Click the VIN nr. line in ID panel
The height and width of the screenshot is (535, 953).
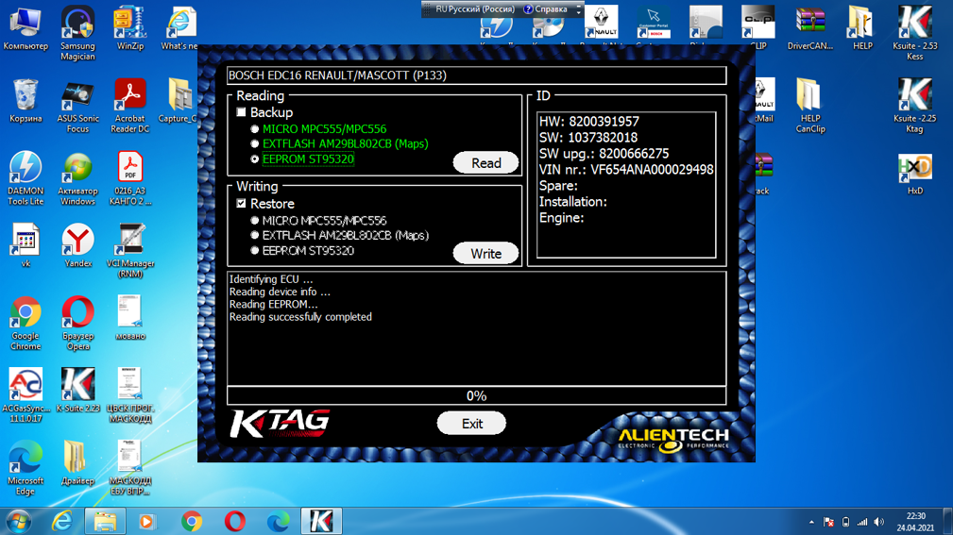[626, 170]
